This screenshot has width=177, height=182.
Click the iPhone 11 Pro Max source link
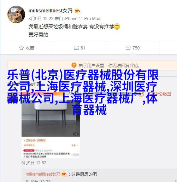pyautogui.click(x=82, y=19)
